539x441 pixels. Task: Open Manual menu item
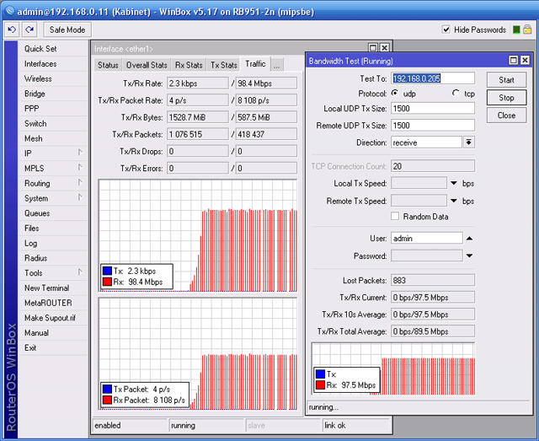tap(53, 332)
